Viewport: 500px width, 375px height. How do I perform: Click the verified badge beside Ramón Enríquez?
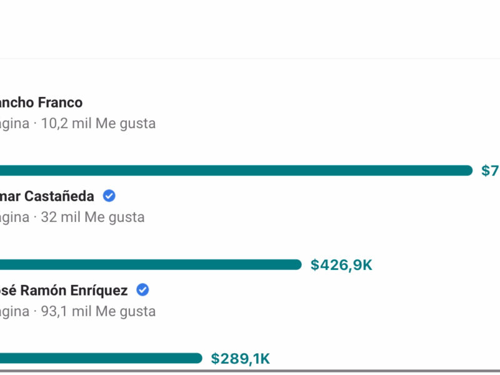(x=142, y=290)
